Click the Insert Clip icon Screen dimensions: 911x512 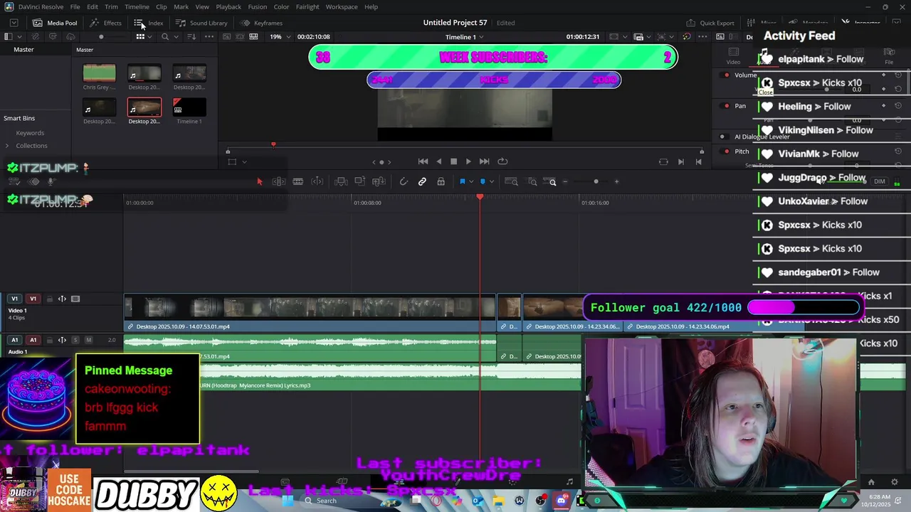(341, 182)
